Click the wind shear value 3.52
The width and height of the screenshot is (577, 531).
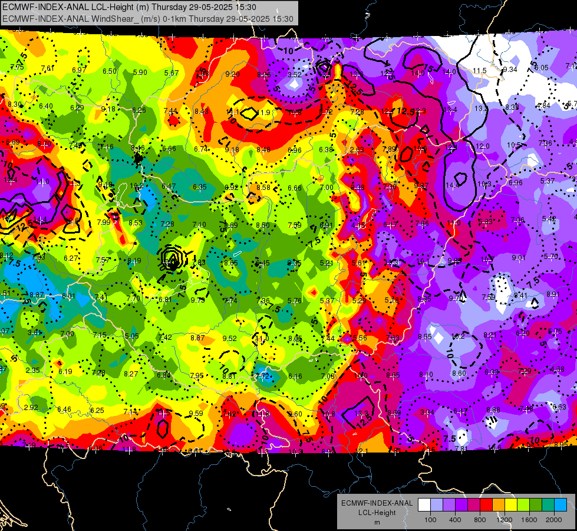294,74
